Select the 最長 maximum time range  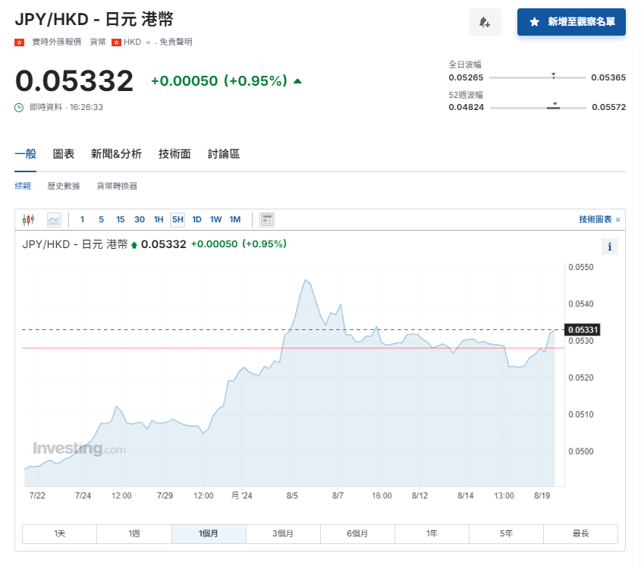pyautogui.click(x=580, y=533)
